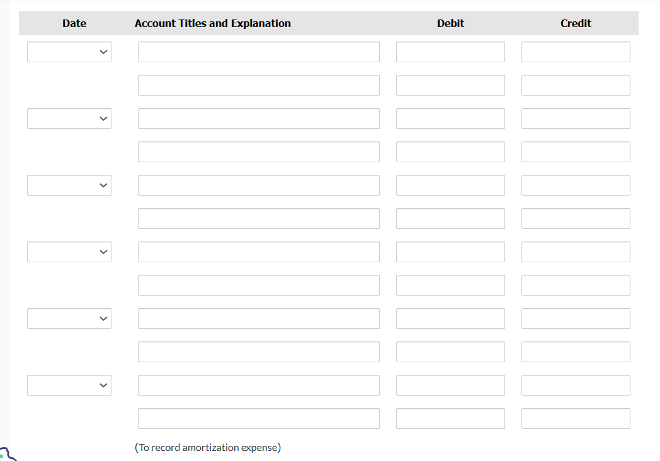660x461 pixels.
Task: Focus the Debit field in row 9
Action: pyautogui.click(x=450, y=318)
